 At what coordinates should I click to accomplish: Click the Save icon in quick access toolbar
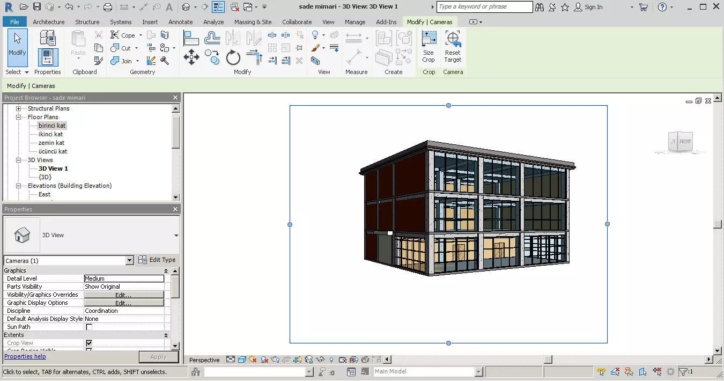pos(37,7)
